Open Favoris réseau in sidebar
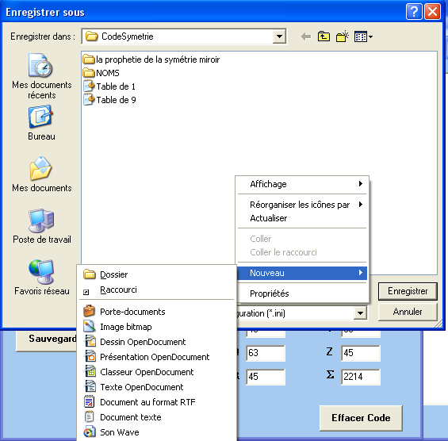 (x=42, y=278)
